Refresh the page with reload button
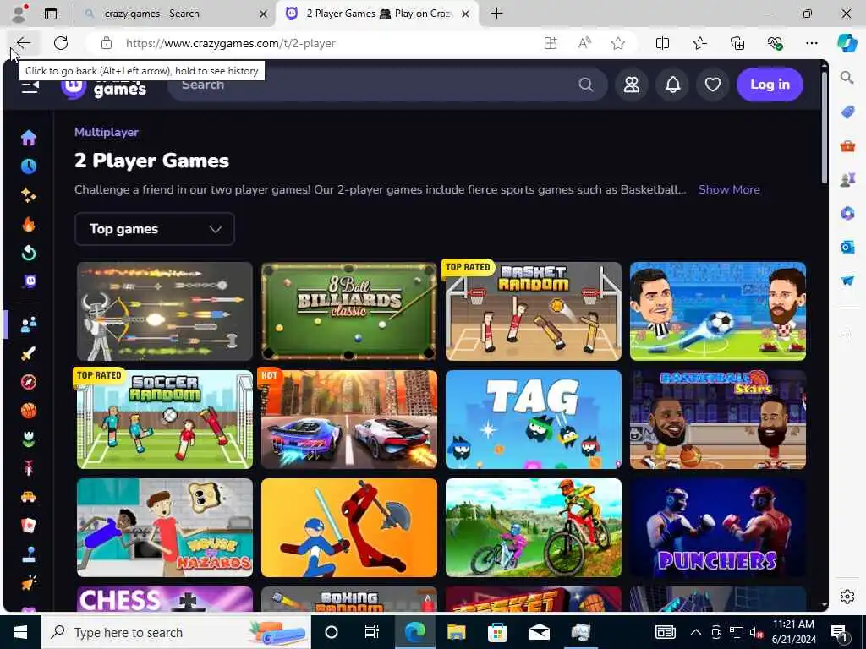This screenshot has height=649, width=866. click(x=61, y=43)
